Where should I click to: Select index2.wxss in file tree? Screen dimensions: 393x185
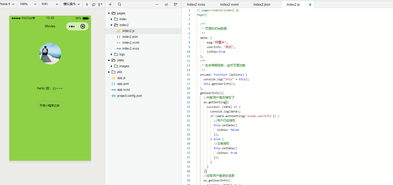coord(143,49)
